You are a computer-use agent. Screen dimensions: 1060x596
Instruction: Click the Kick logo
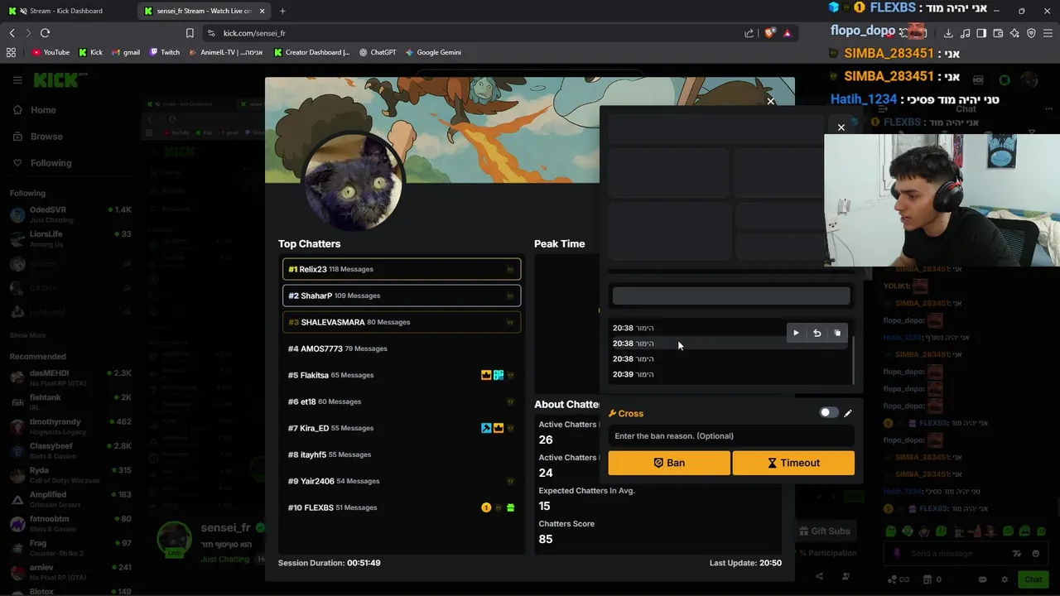(x=56, y=79)
